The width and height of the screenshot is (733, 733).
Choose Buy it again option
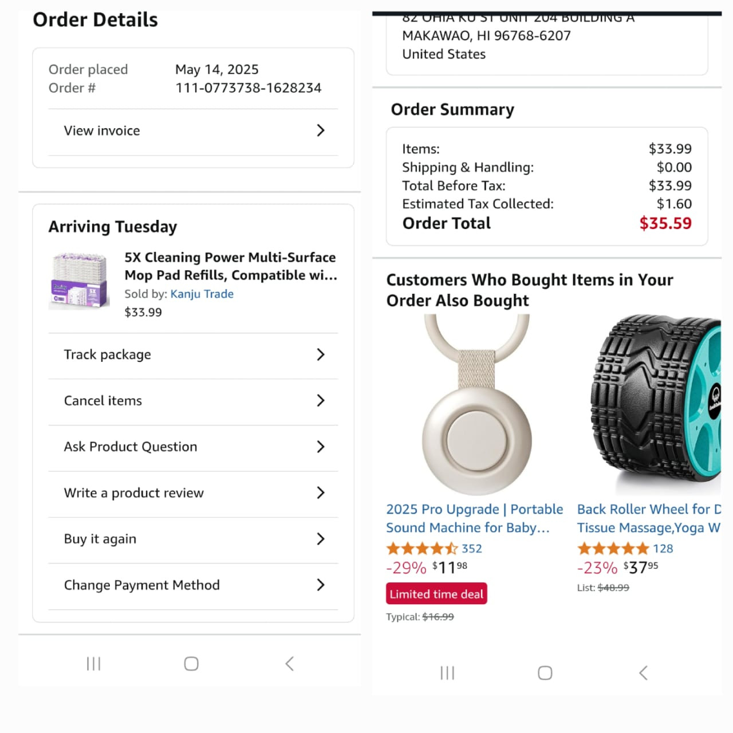click(x=100, y=539)
